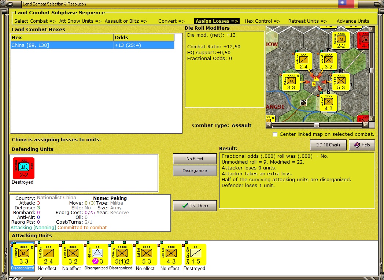Select the 40 mm anti-air attacking unit

pyautogui.click(x=97, y=255)
